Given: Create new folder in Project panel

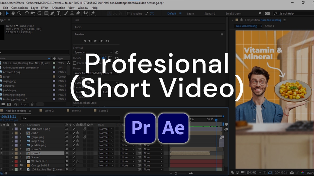Looking at the screenshot, I should [3, 104].
